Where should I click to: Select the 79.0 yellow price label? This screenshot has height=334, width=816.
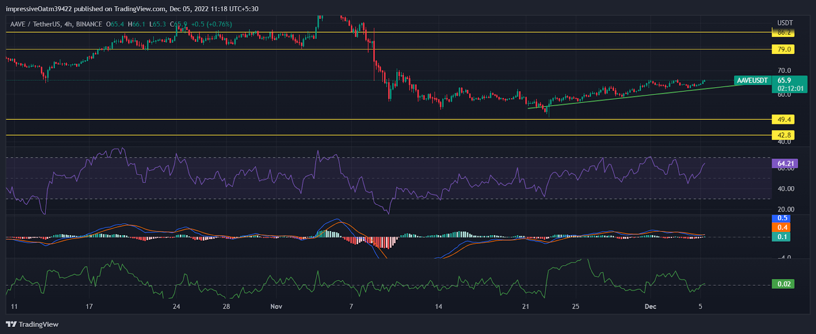pos(784,49)
